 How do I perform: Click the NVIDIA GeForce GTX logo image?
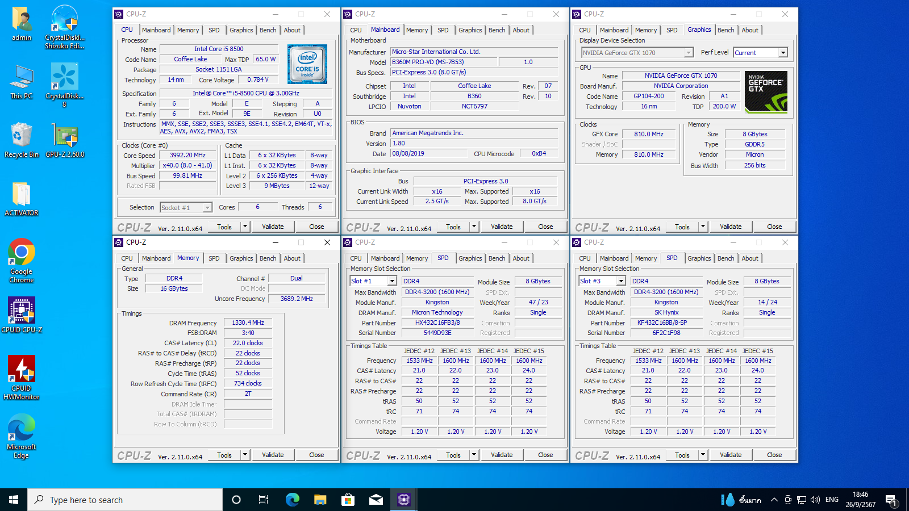(x=766, y=91)
